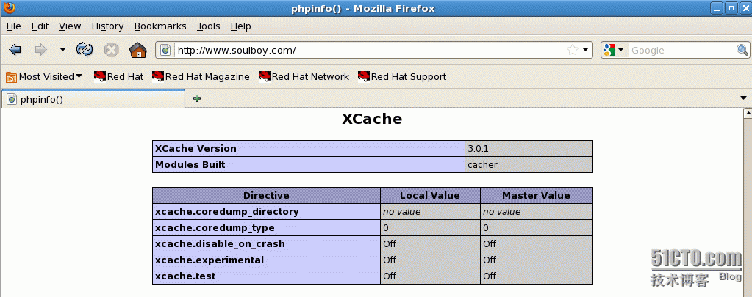
Task: Expand the URL bar history dropdown
Action: pyautogui.click(x=586, y=50)
